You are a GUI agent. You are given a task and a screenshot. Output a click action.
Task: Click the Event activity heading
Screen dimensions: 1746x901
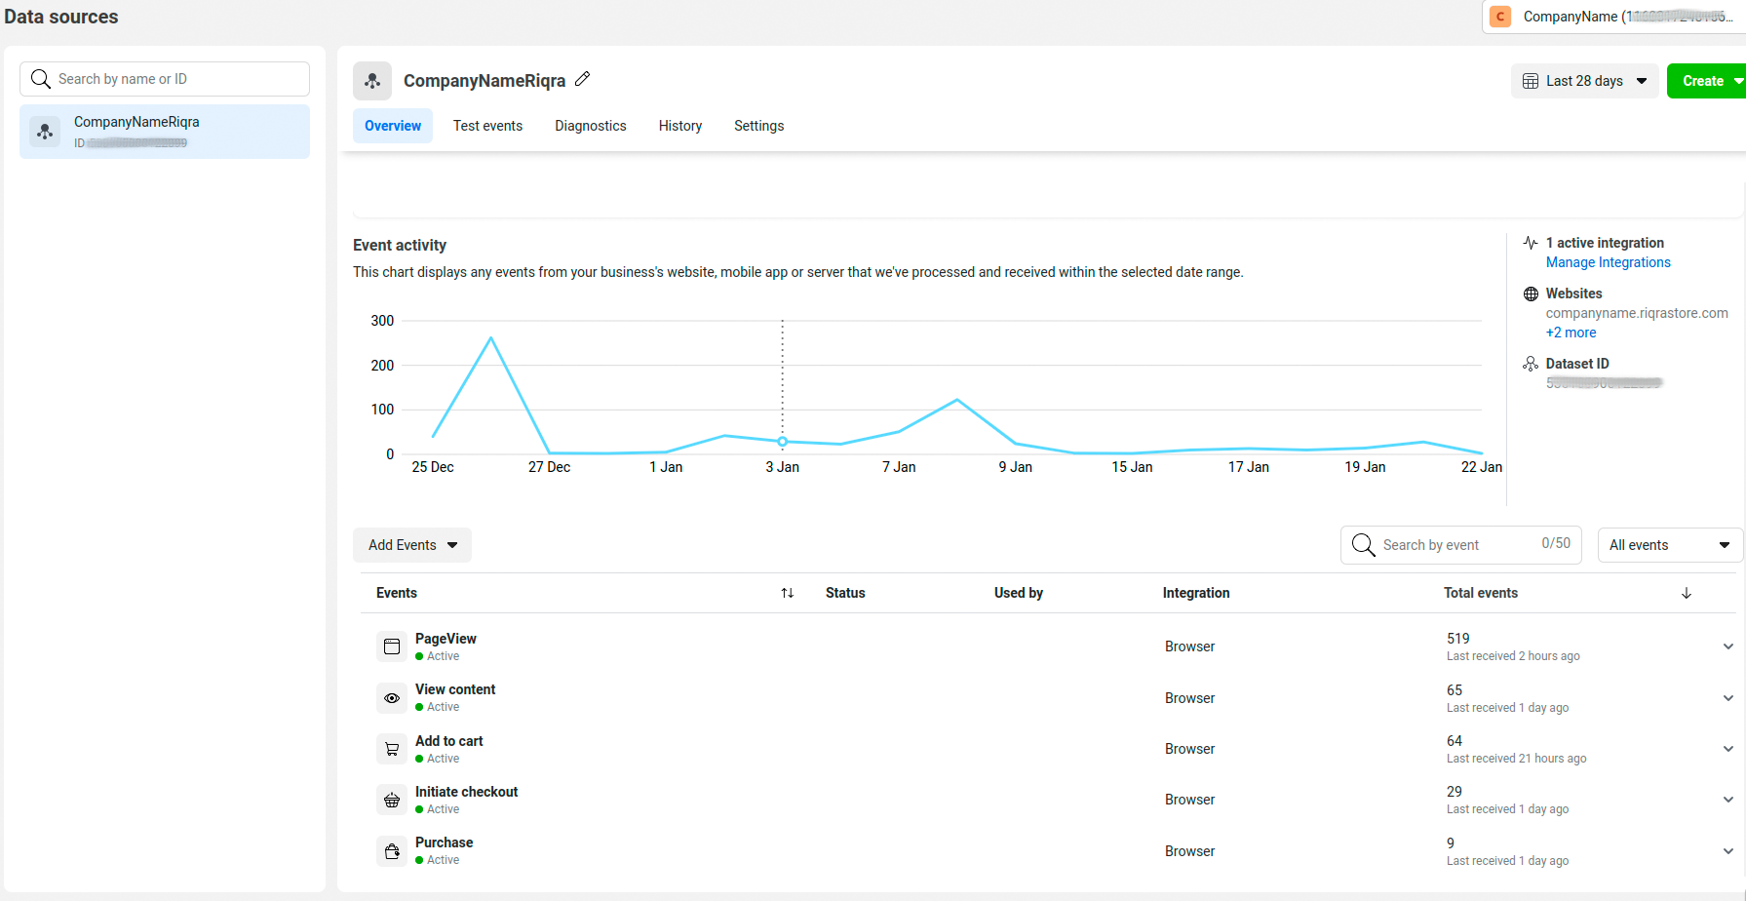click(400, 246)
